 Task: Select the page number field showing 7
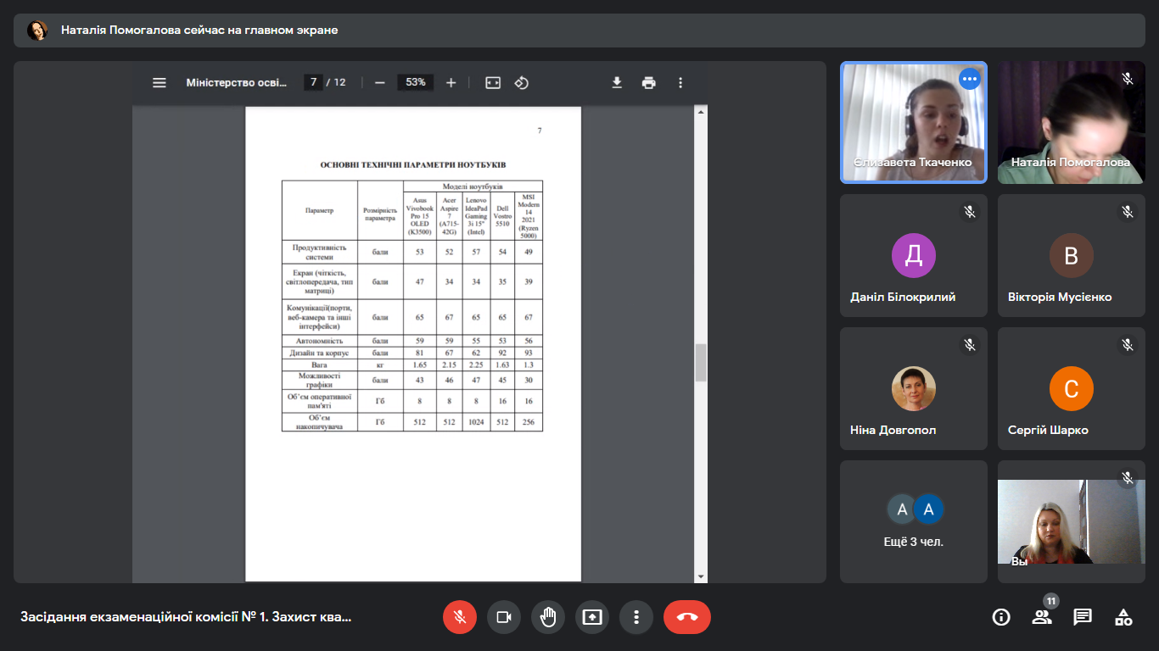313,82
